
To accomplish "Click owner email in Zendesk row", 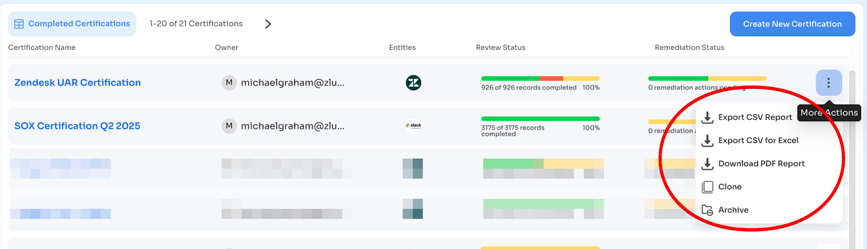I will click(293, 83).
